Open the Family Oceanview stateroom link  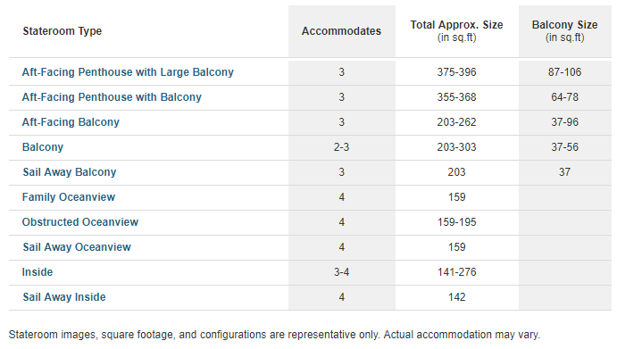click(x=69, y=197)
